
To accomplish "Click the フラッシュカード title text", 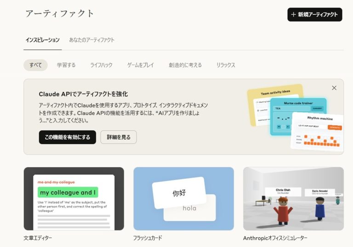I will pos(148,238).
